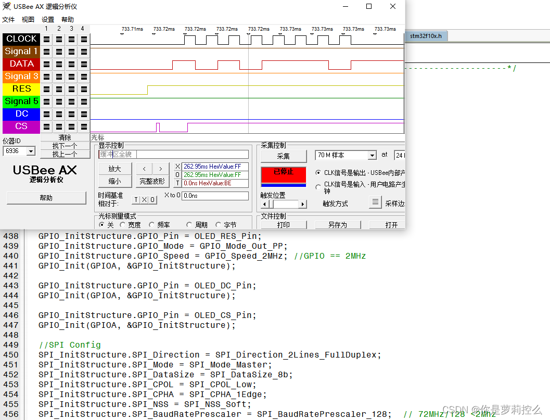
Task: Select cursor measurement mode 周期
Action: coord(189,224)
